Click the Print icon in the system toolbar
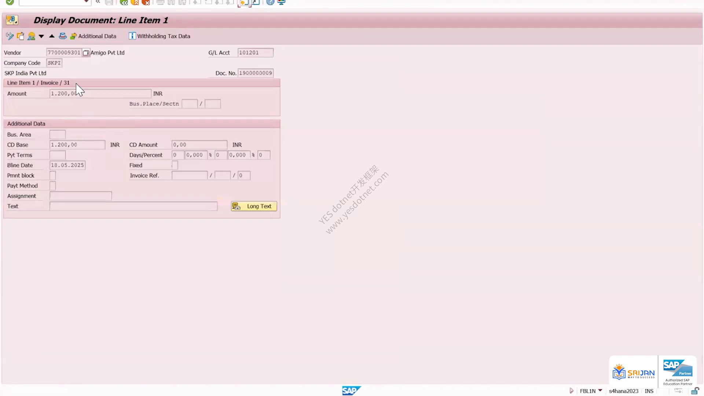 (160, 2)
